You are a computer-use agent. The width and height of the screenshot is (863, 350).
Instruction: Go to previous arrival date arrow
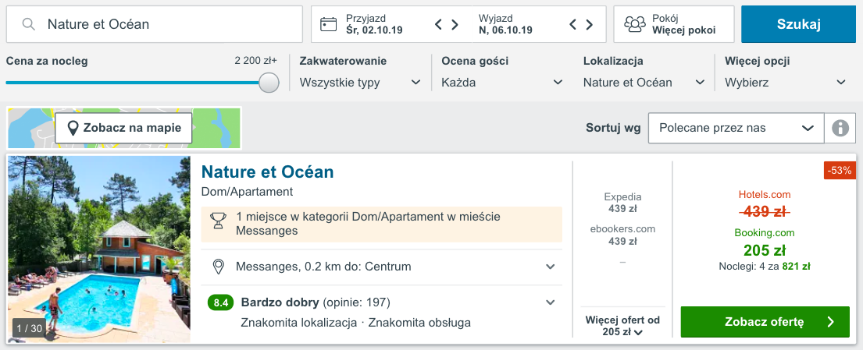pos(439,24)
